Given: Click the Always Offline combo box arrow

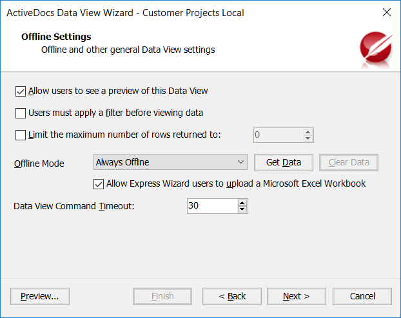Looking at the screenshot, I should [x=240, y=162].
